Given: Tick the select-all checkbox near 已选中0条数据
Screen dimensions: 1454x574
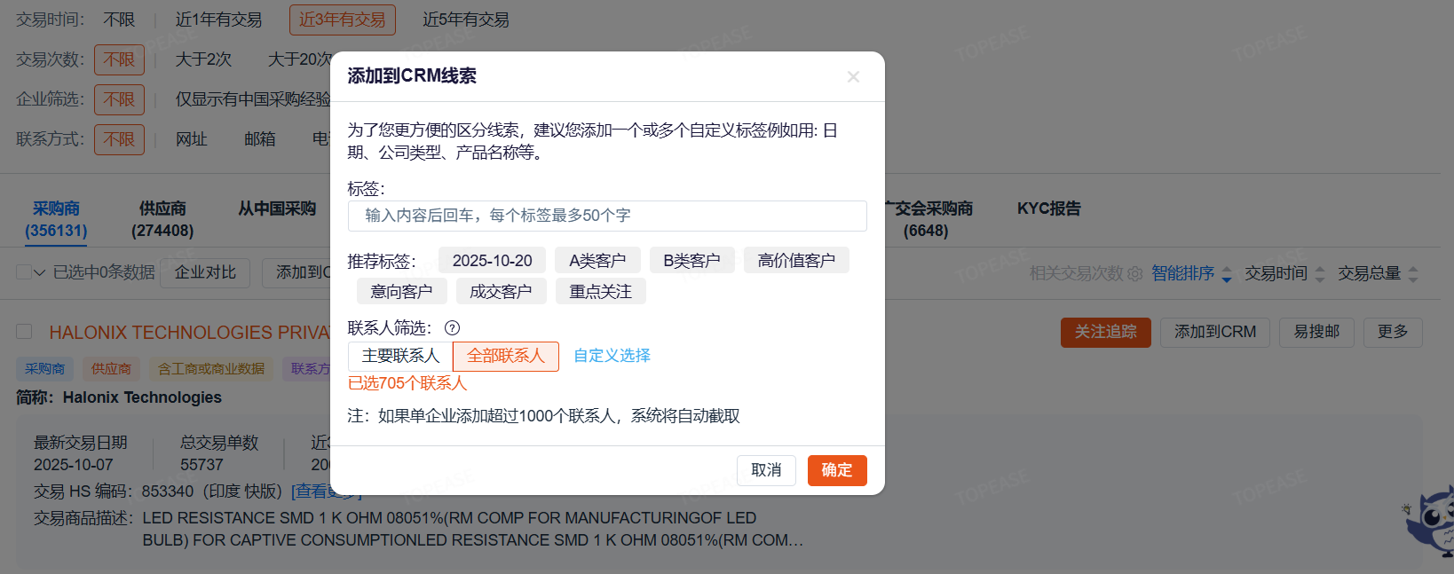Looking at the screenshot, I should [x=24, y=271].
